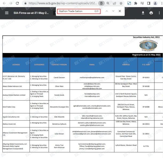Bookmark this page with the star
The width and height of the screenshot is (163, 158).
pos(121,3)
